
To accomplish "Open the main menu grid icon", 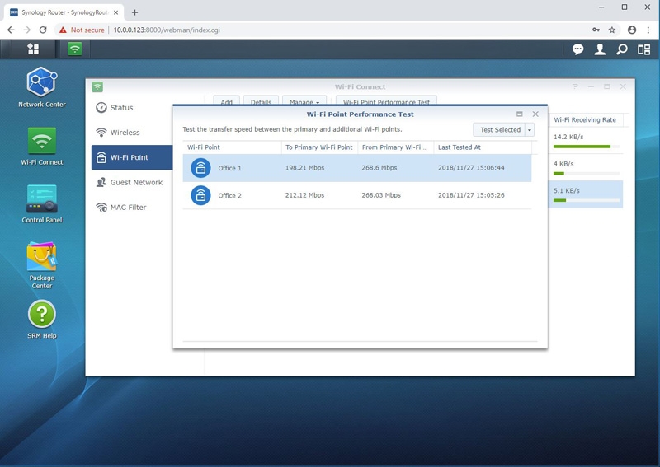I will (33, 49).
